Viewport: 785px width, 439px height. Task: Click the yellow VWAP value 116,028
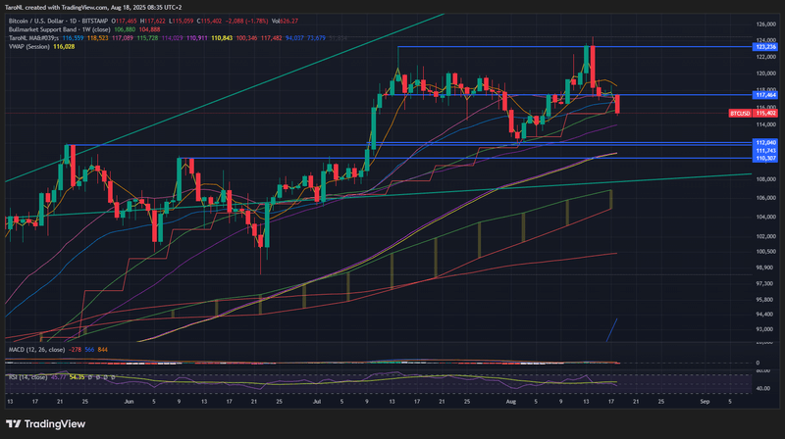pyautogui.click(x=64, y=46)
